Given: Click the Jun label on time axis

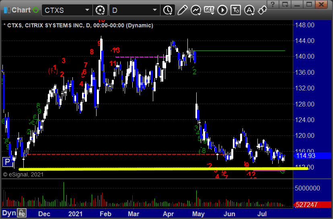Looking at the screenshot, I should coord(229,214).
